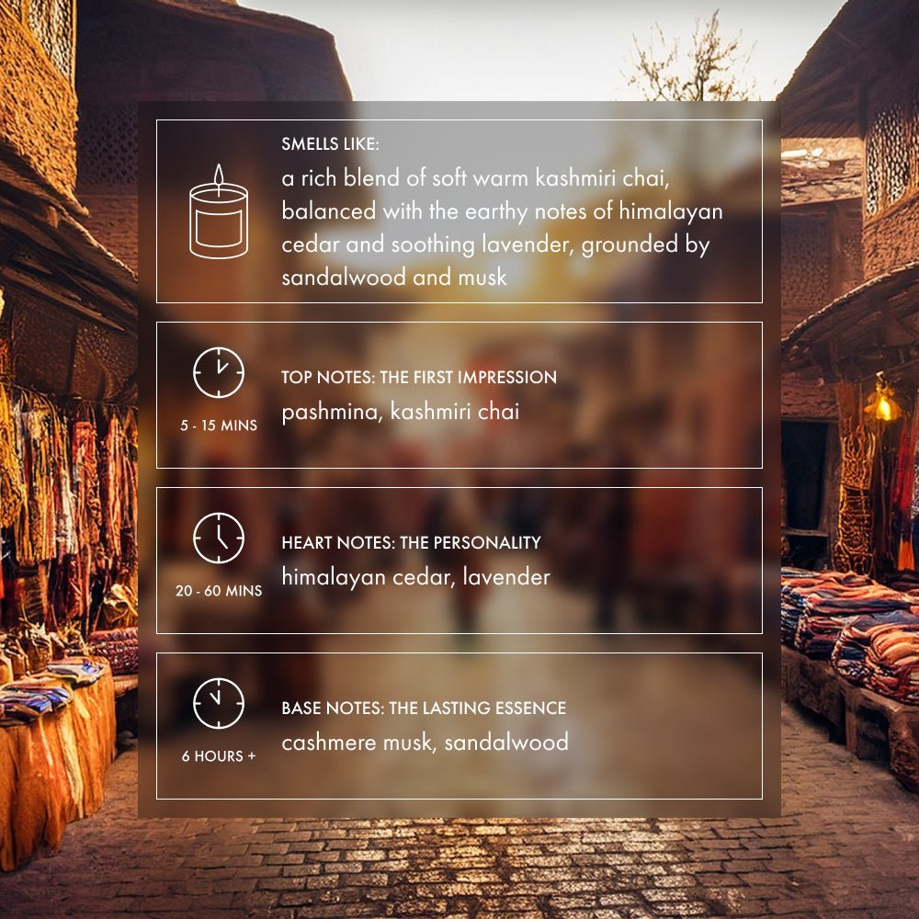Click the clock icon above 20 - 60 MINS

tap(219, 538)
